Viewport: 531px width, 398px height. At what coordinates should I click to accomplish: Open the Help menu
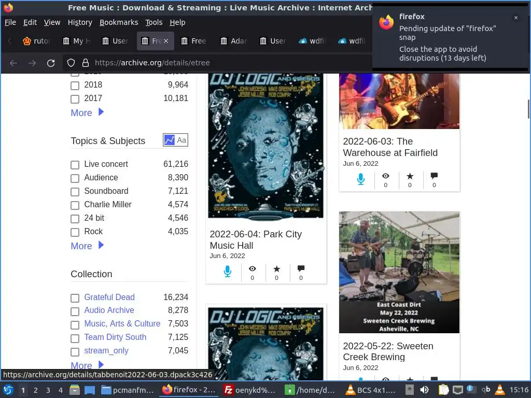pyautogui.click(x=177, y=22)
